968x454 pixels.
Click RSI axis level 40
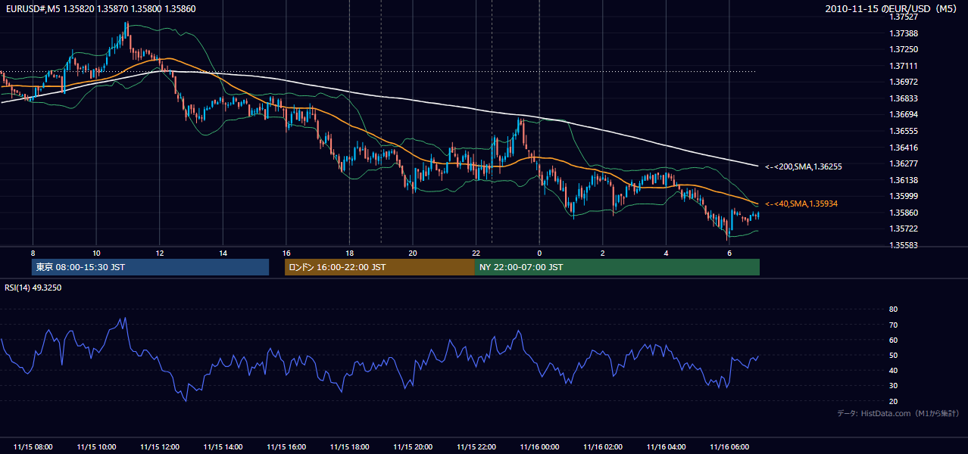pyautogui.click(x=894, y=370)
